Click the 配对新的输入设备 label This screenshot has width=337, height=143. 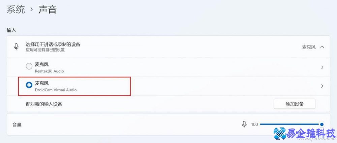(x=44, y=104)
